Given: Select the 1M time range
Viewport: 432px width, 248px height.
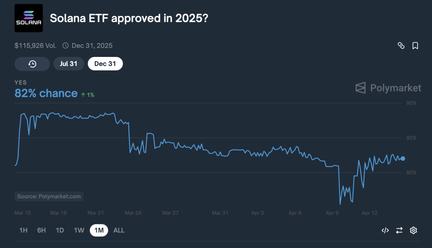Looking at the screenshot, I should (x=99, y=230).
